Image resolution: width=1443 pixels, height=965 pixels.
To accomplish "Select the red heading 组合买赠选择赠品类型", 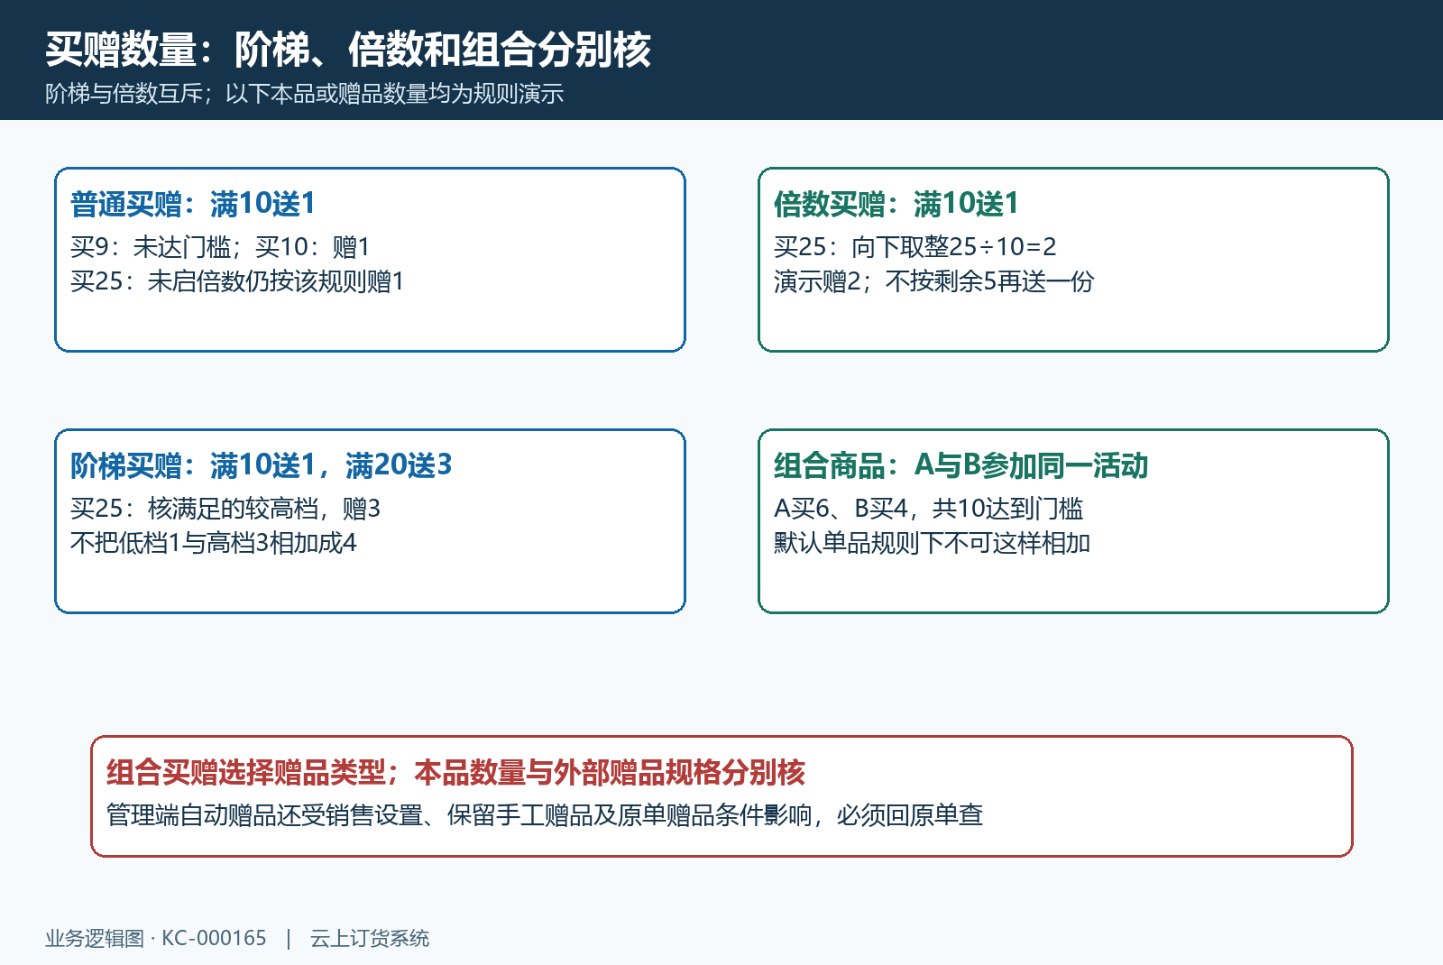I will 455,772.
